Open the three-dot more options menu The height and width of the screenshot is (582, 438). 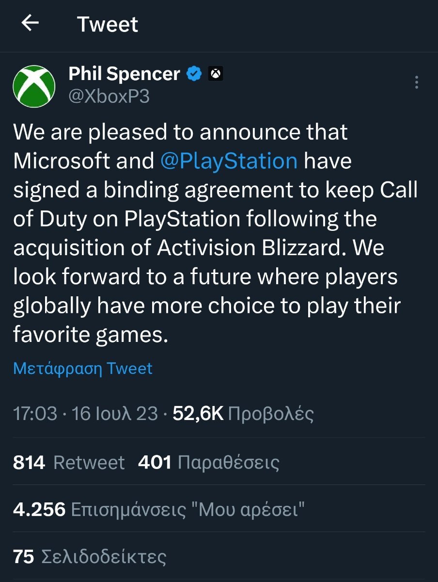click(x=416, y=82)
